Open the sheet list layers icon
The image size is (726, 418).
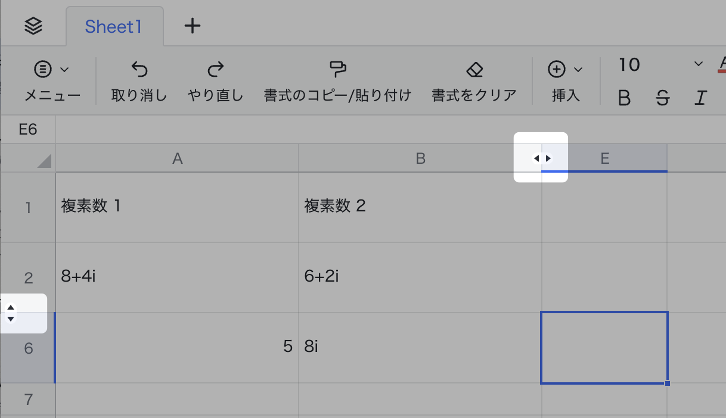click(33, 26)
